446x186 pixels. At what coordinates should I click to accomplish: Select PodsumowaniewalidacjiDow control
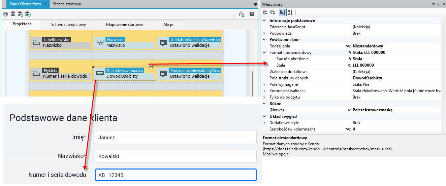[189, 73]
